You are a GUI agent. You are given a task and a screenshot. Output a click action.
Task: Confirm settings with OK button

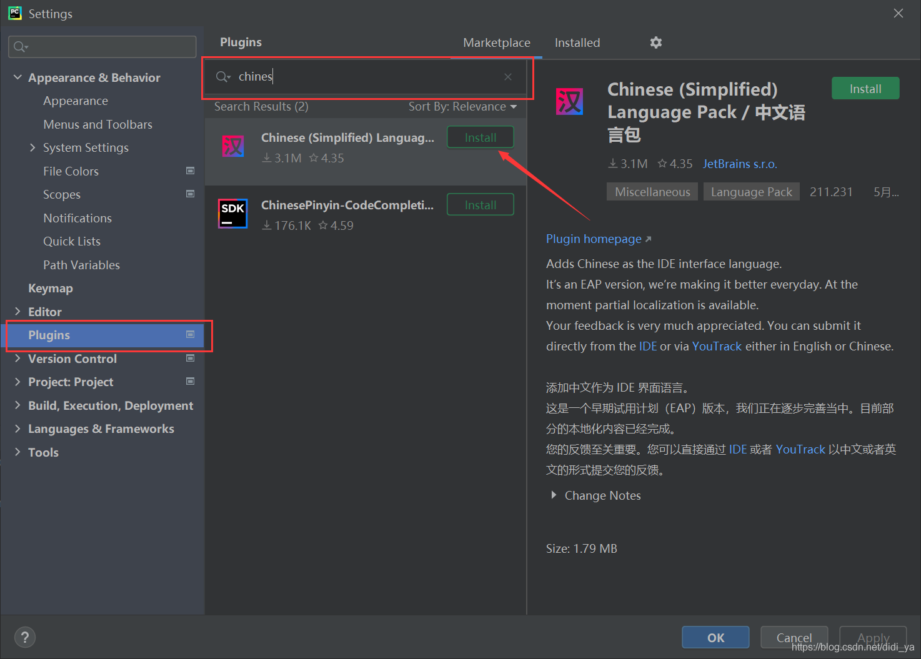715,637
